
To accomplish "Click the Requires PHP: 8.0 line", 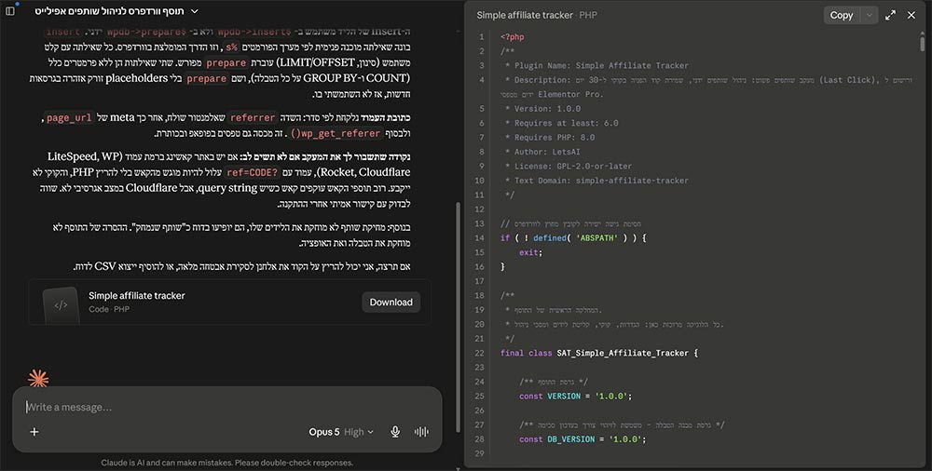I will [x=549, y=137].
